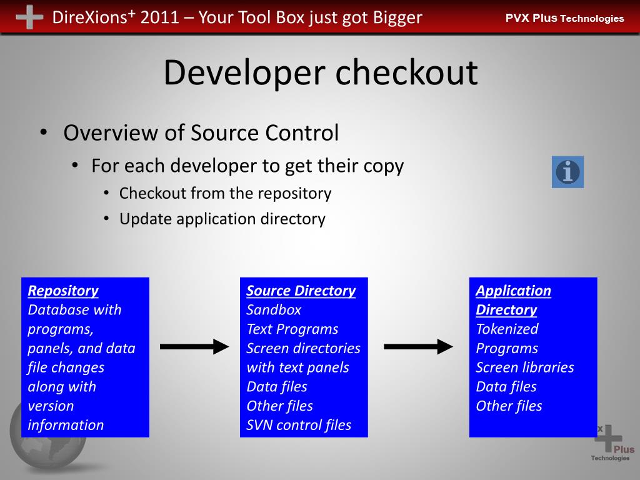Click "Tokenized" in Application Directory box

pos(507,329)
